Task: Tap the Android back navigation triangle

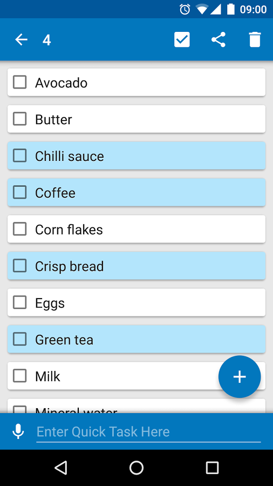Action: coord(61,468)
